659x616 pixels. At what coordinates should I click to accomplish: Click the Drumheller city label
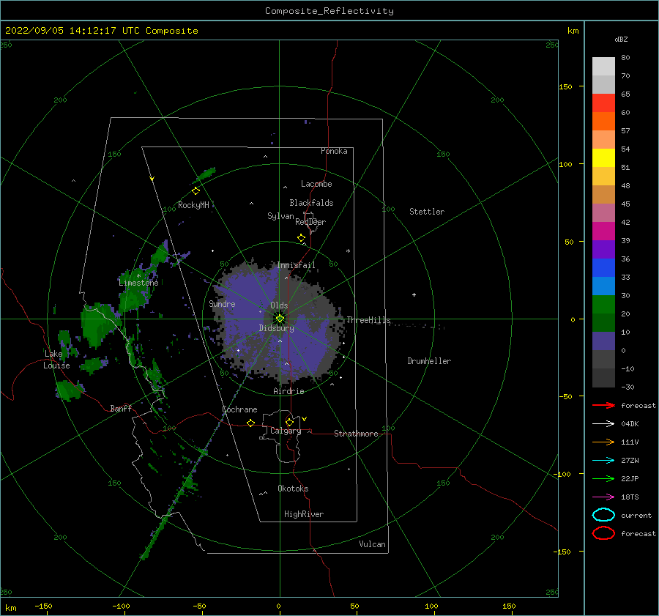point(429,361)
